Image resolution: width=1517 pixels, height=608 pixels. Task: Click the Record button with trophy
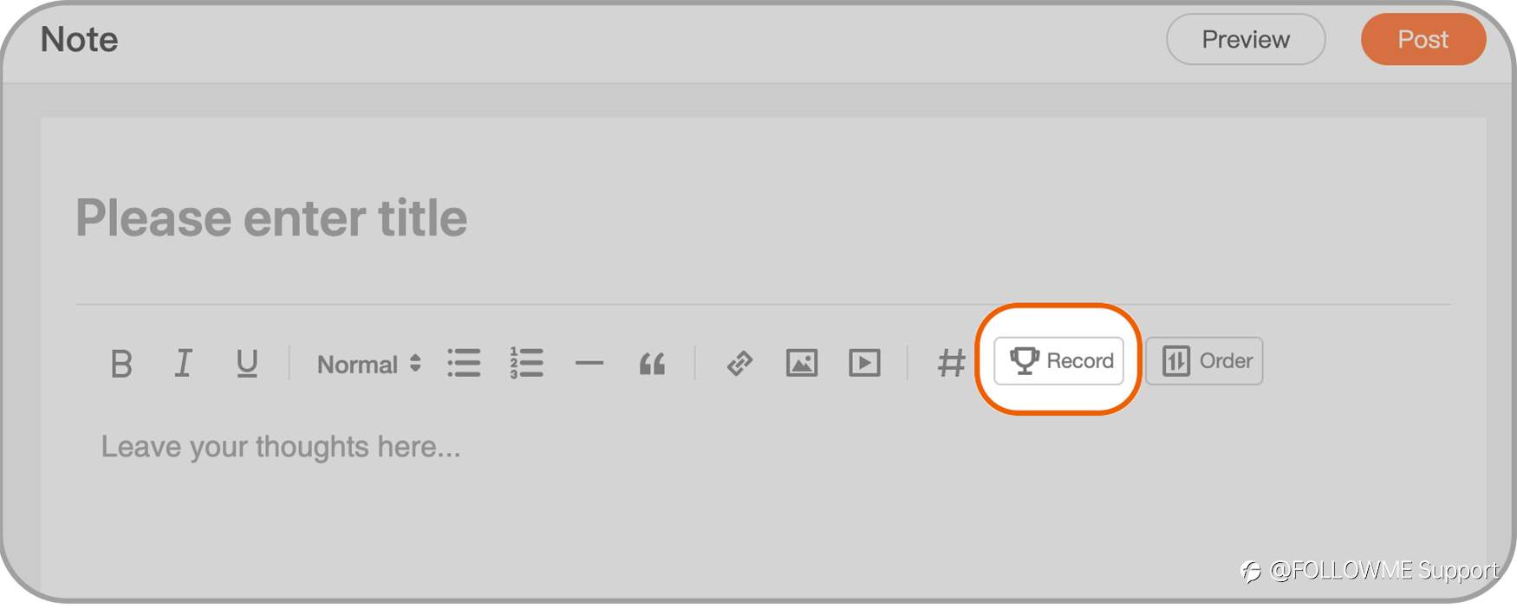(x=1058, y=360)
